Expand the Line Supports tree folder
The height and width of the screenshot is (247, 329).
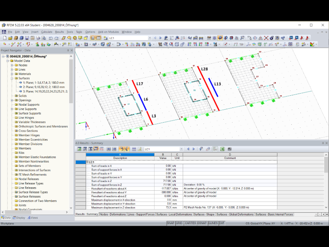pyautogui.click(x=12, y=109)
